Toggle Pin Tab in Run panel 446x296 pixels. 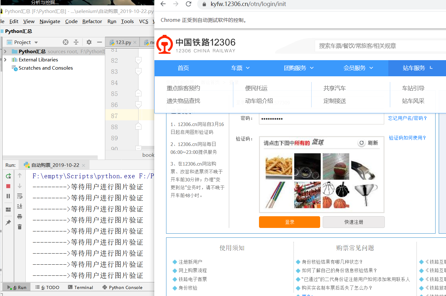point(8,222)
